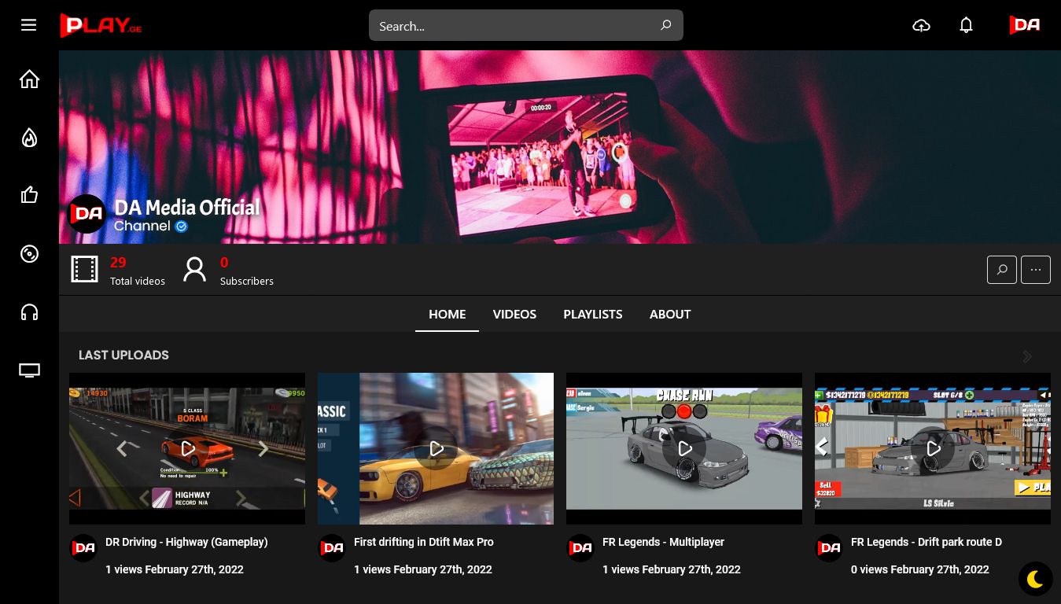
Task: Open First drifting in Dtift Max Pro title
Action: tap(424, 542)
